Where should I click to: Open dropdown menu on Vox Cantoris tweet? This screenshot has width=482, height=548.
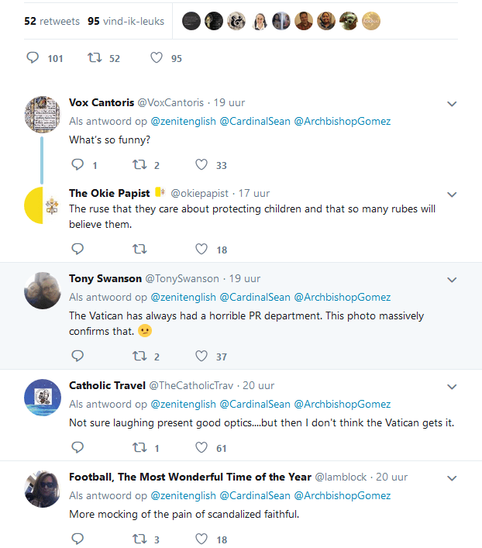click(x=453, y=103)
